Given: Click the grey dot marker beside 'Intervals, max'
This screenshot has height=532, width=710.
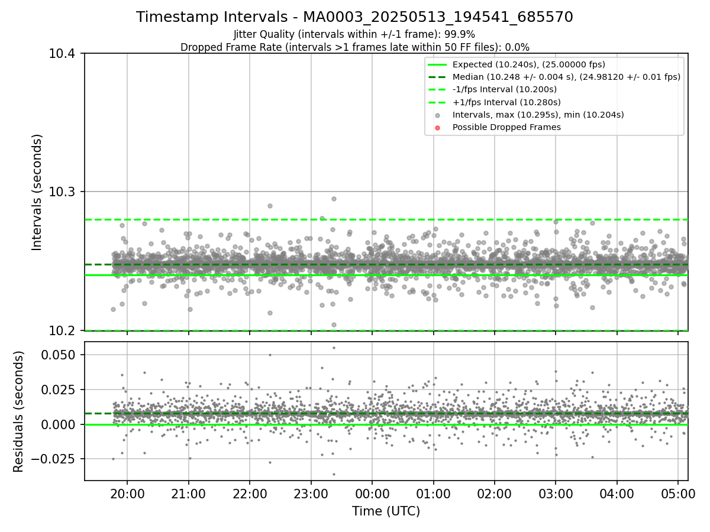Looking at the screenshot, I should pyautogui.click(x=437, y=115).
